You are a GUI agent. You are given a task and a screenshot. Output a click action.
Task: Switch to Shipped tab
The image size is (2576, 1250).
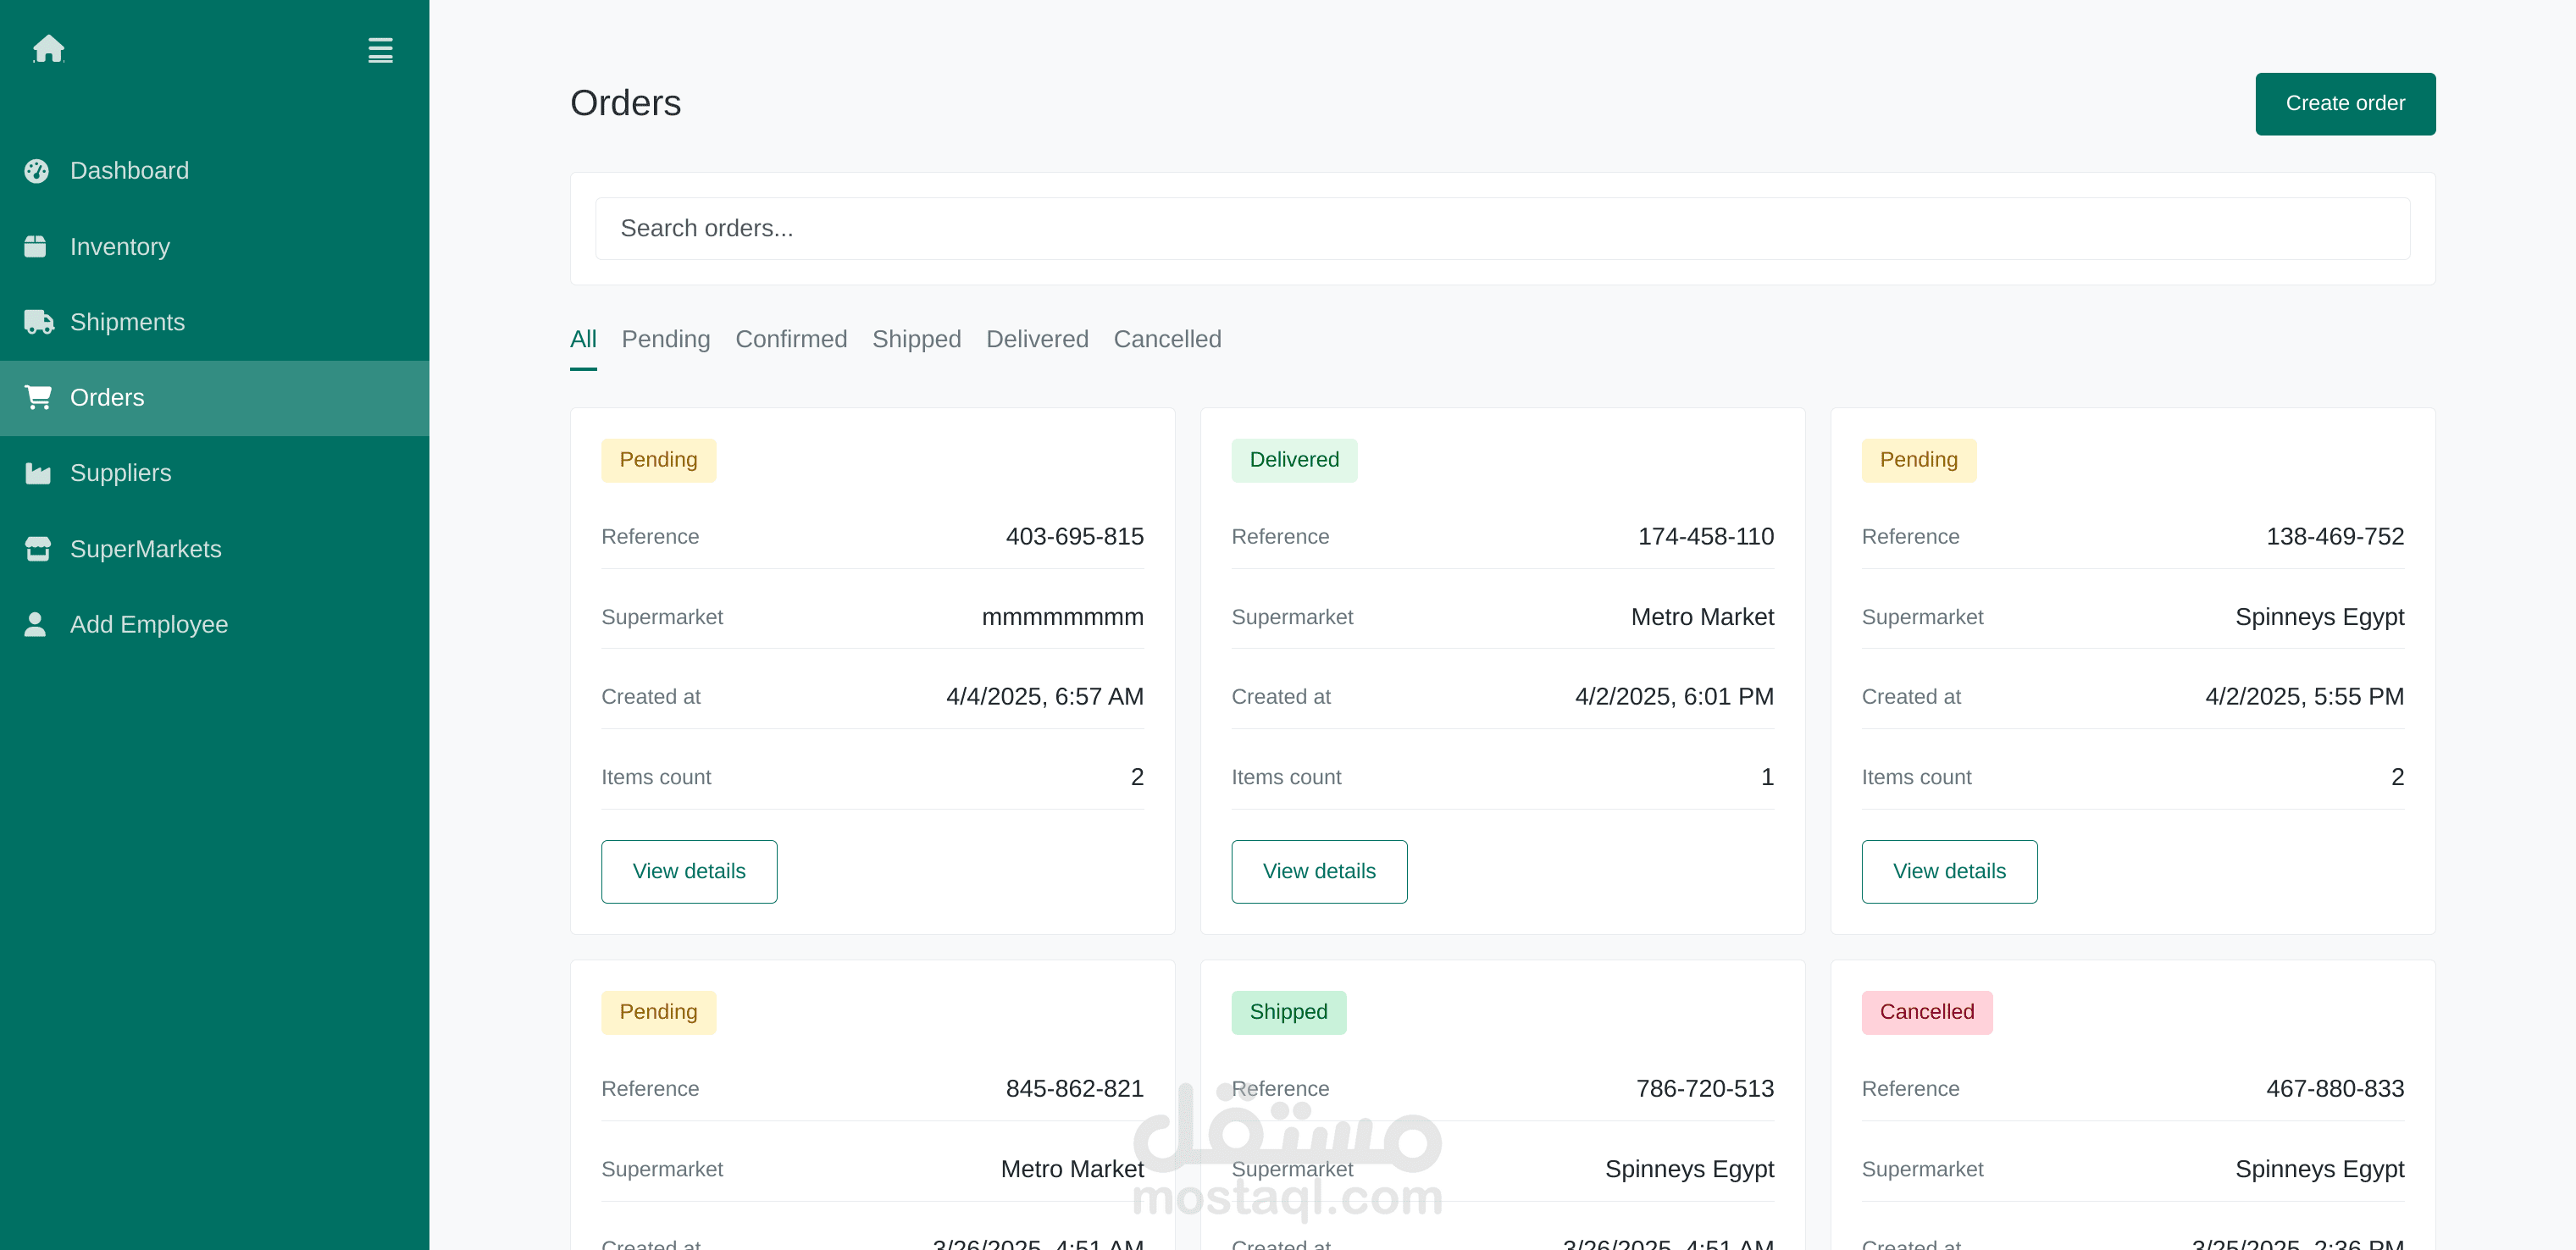click(916, 339)
